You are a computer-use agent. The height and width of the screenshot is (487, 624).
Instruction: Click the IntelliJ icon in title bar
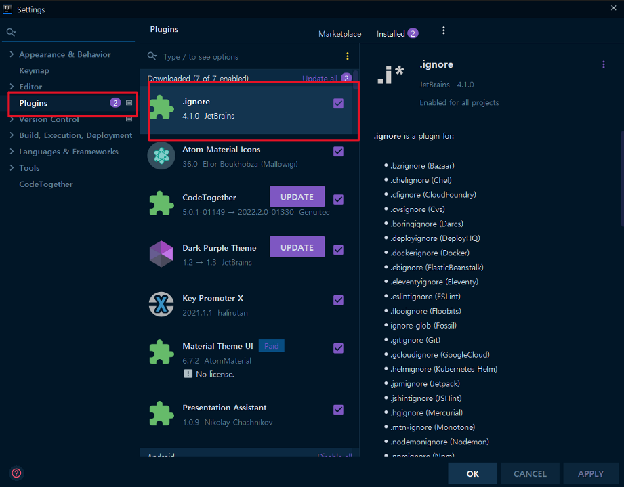tap(7, 9)
